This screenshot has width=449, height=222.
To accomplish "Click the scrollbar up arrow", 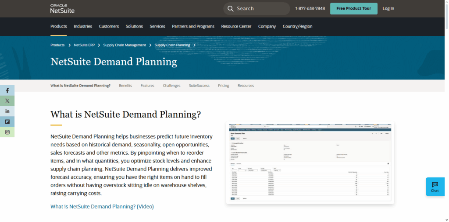I will pos(447,2).
